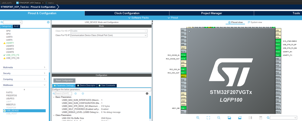Open the categories settings gear icon

coord(48,22)
